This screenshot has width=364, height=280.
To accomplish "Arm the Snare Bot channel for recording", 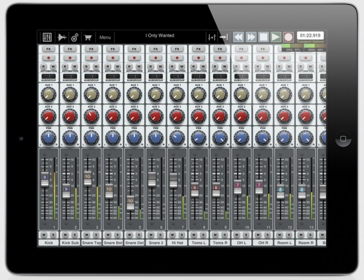I will (x=113, y=57).
